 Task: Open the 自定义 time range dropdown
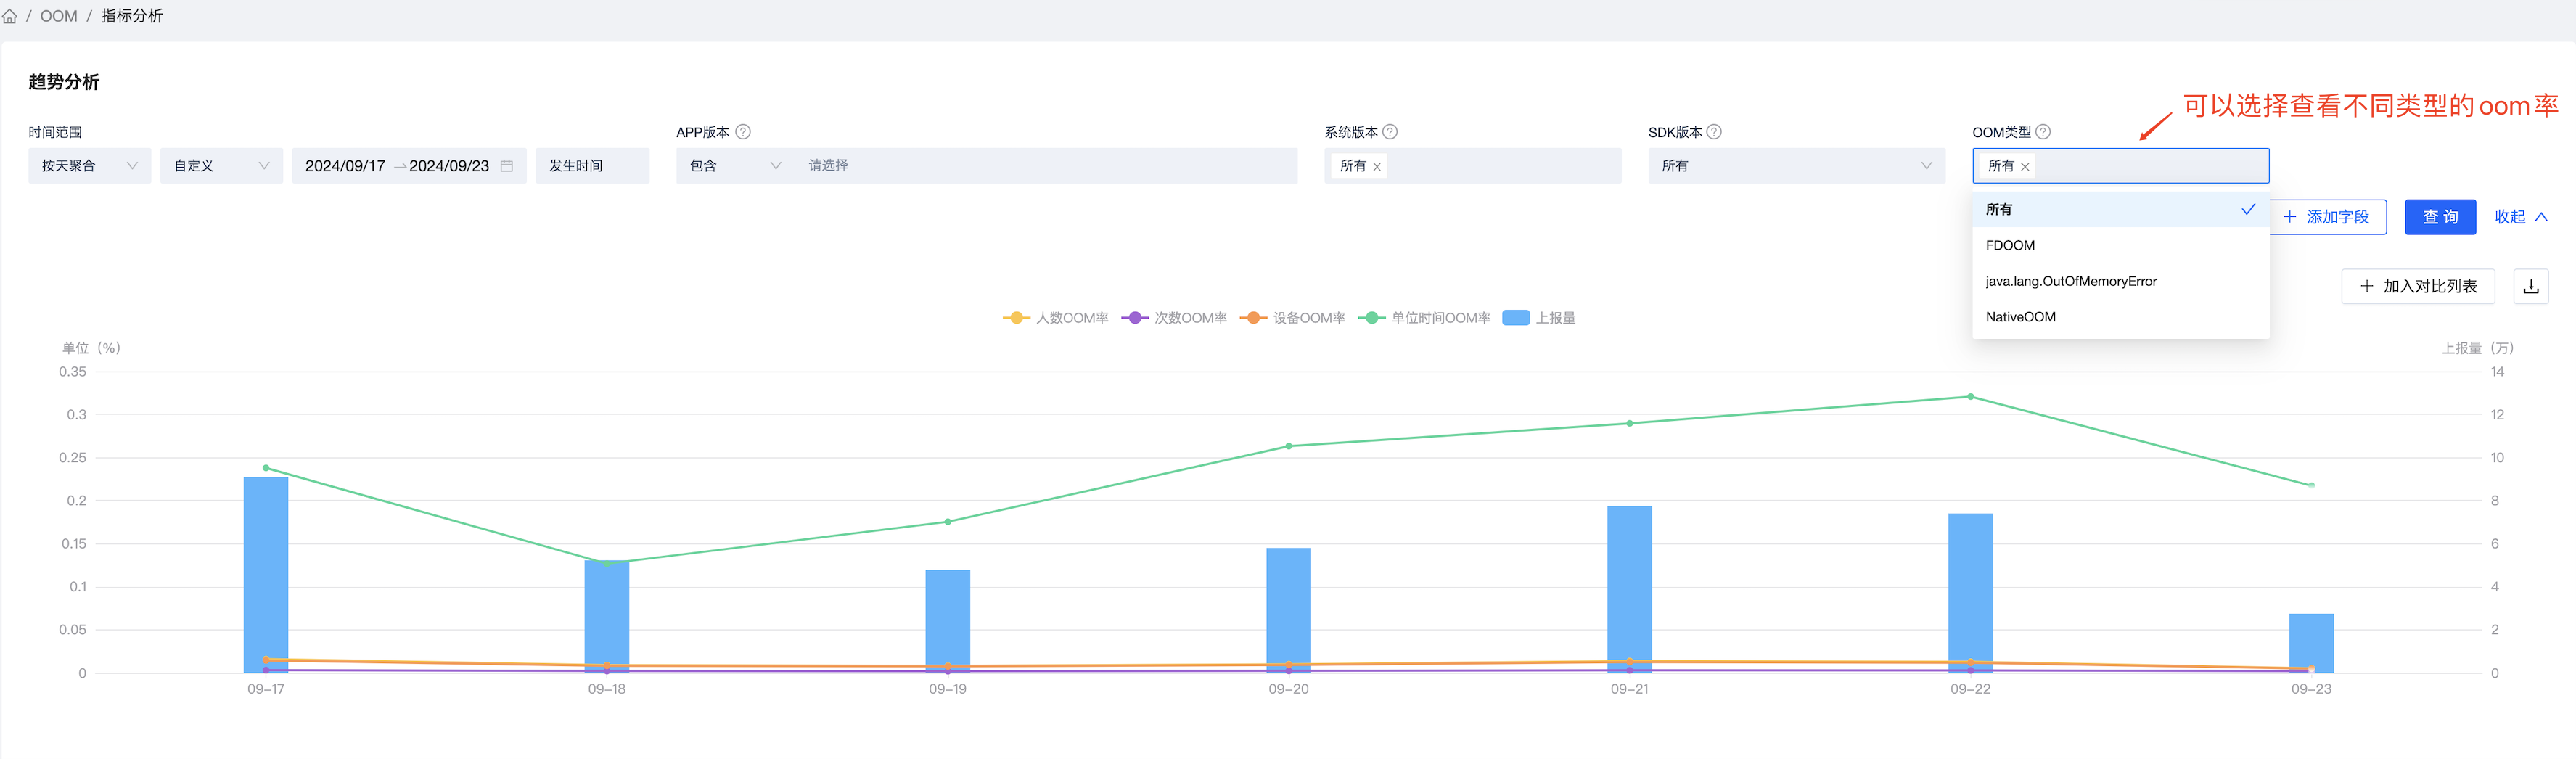click(x=221, y=166)
